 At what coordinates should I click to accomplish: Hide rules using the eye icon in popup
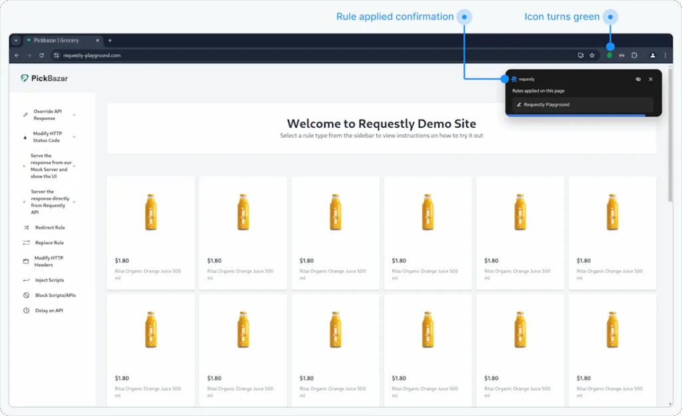tap(639, 79)
